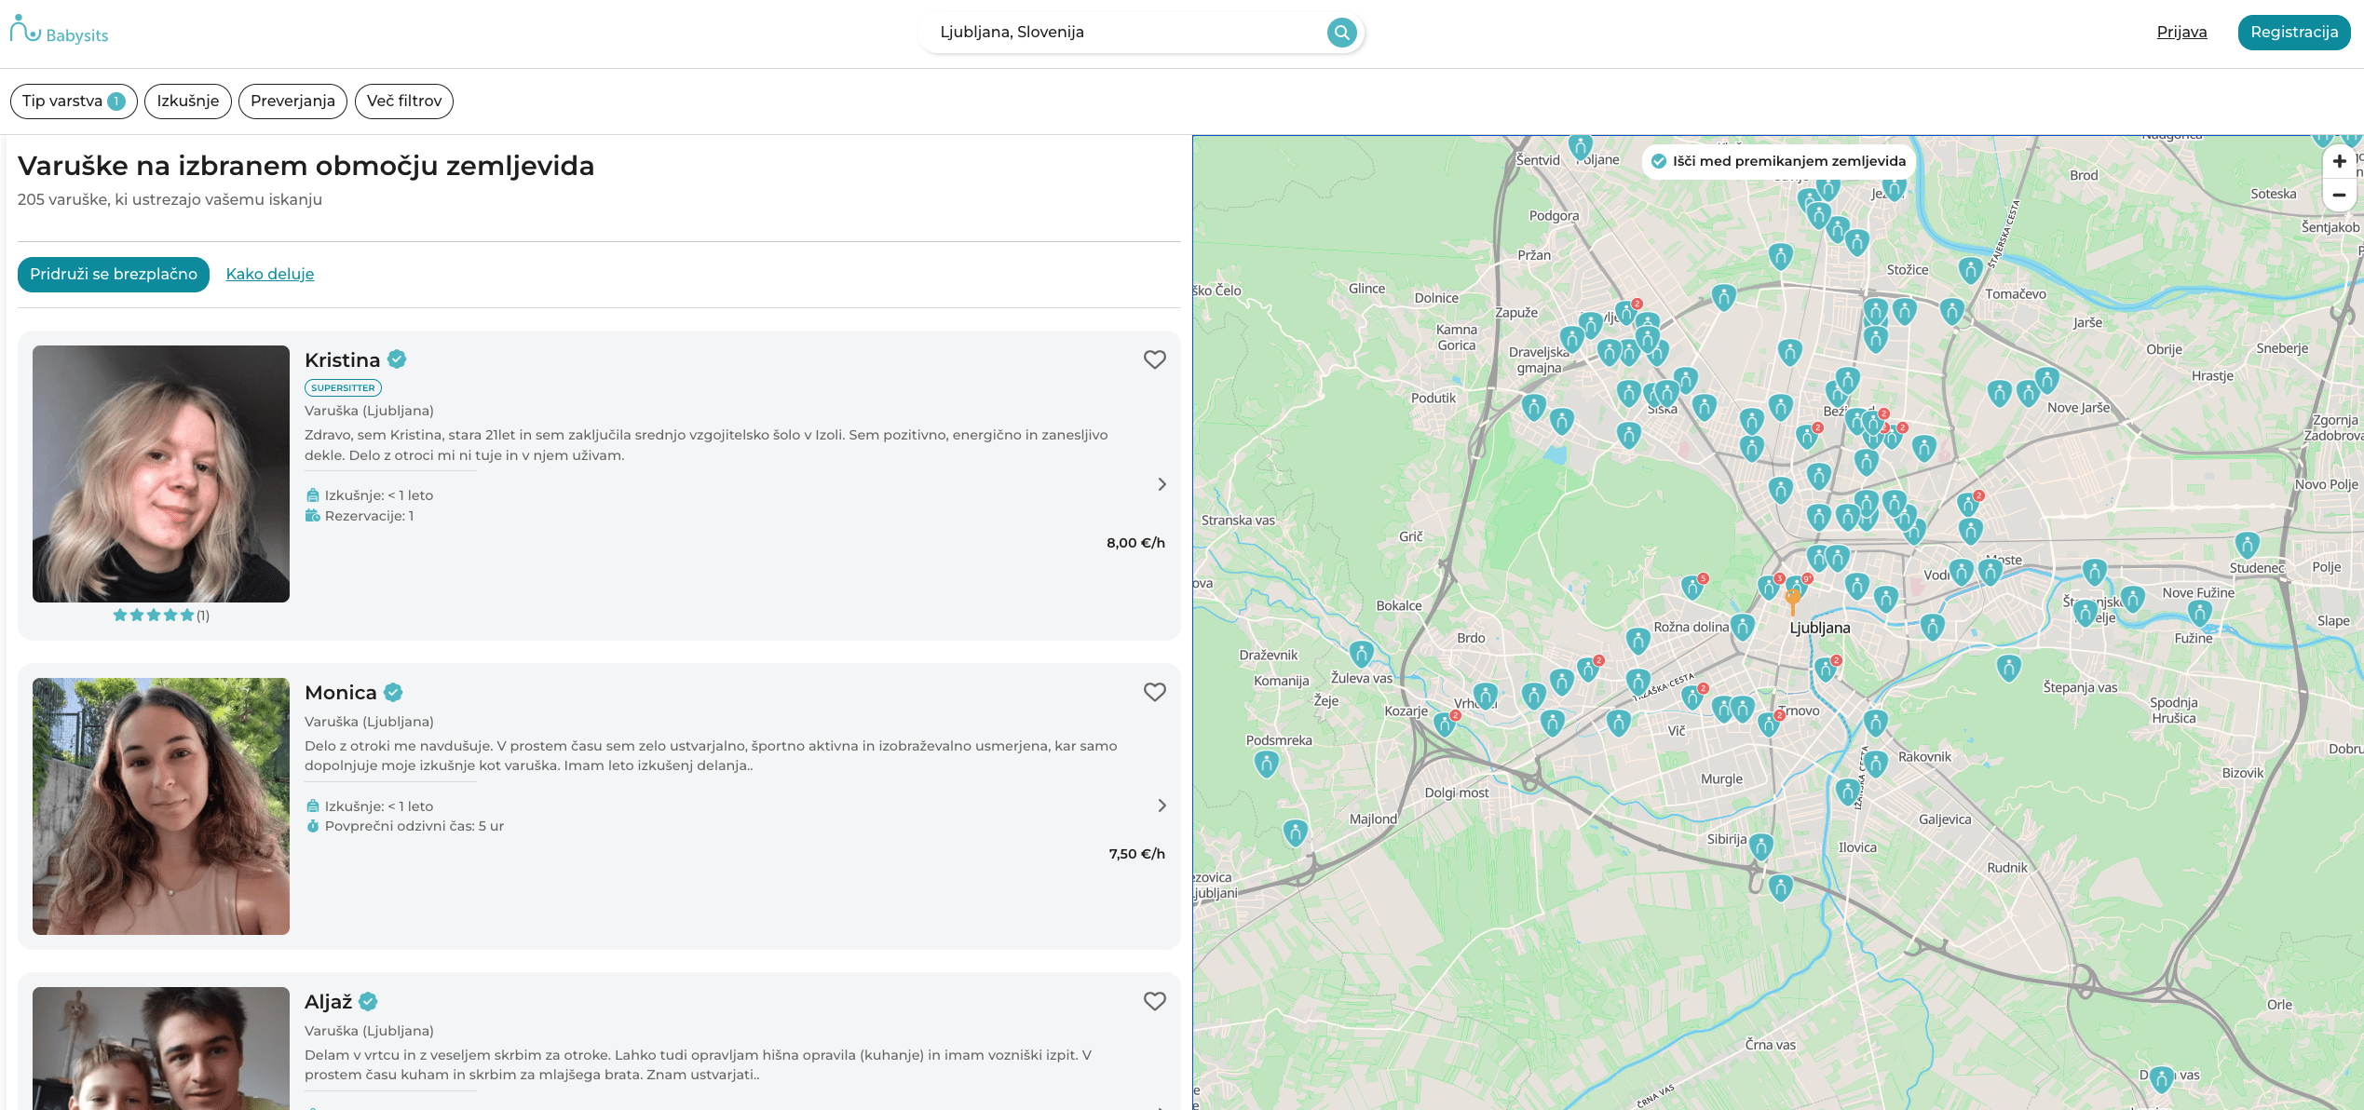The width and height of the screenshot is (2364, 1110).
Task: Click babysitter pin near Galjevica Ilovica south
Action: pyautogui.click(x=1848, y=792)
